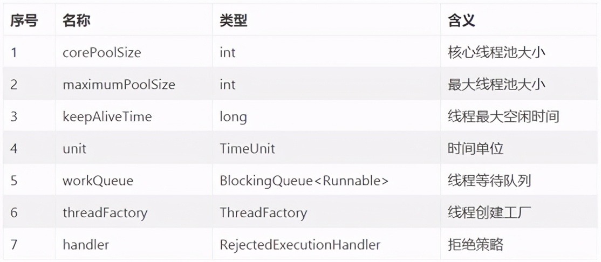Click row number 6 cell

[x=14, y=212]
